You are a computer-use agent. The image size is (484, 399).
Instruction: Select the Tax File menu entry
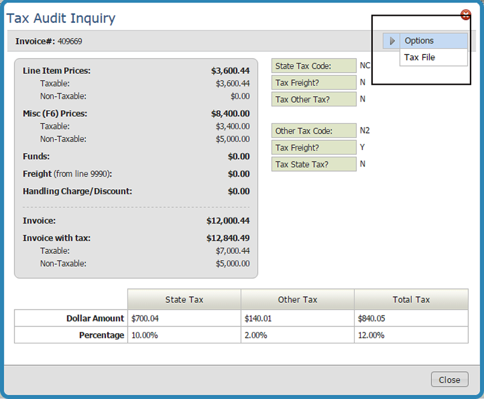[x=420, y=57]
